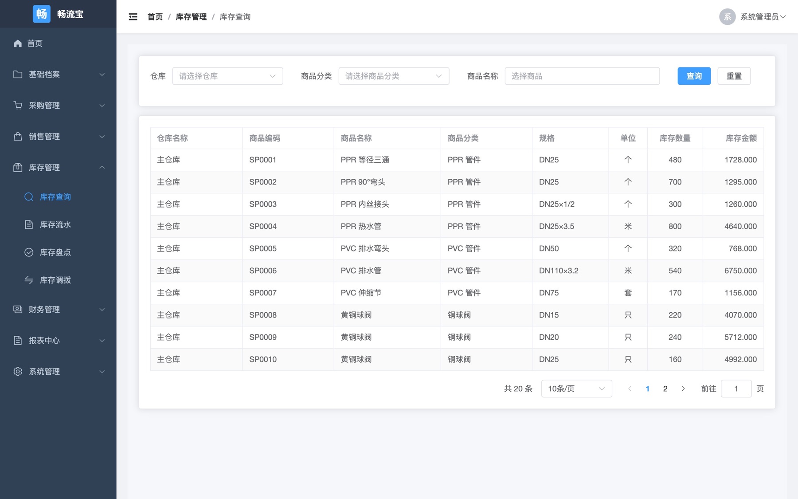Click 库存管理 breadcrumb link
Viewport: 798px width, 499px height.
click(x=191, y=17)
